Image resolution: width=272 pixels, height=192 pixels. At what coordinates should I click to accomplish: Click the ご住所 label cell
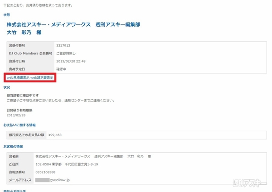[20, 164]
